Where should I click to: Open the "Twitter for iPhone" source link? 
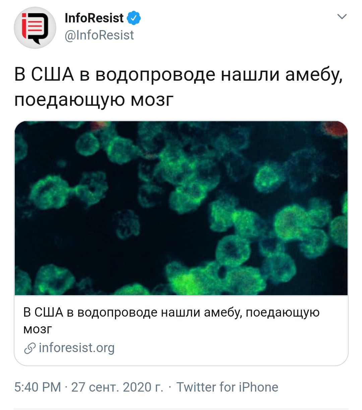tap(227, 387)
